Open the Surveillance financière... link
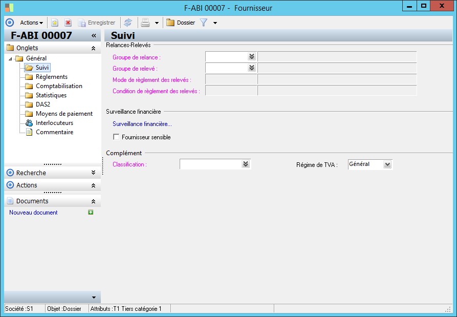The width and height of the screenshot is (457, 317). pyautogui.click(x=142, y=123)
